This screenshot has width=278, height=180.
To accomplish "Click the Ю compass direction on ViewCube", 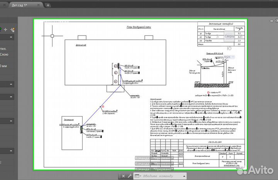I will click(229, 48).
